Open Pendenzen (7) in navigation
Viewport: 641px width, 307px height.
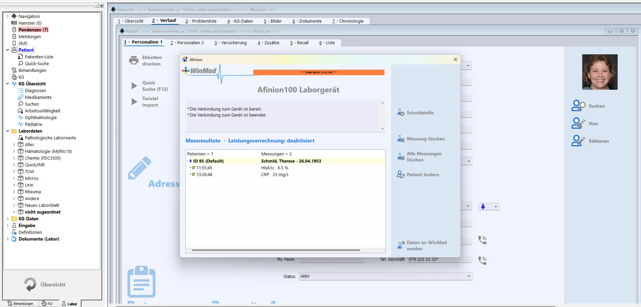coord(33,30)
